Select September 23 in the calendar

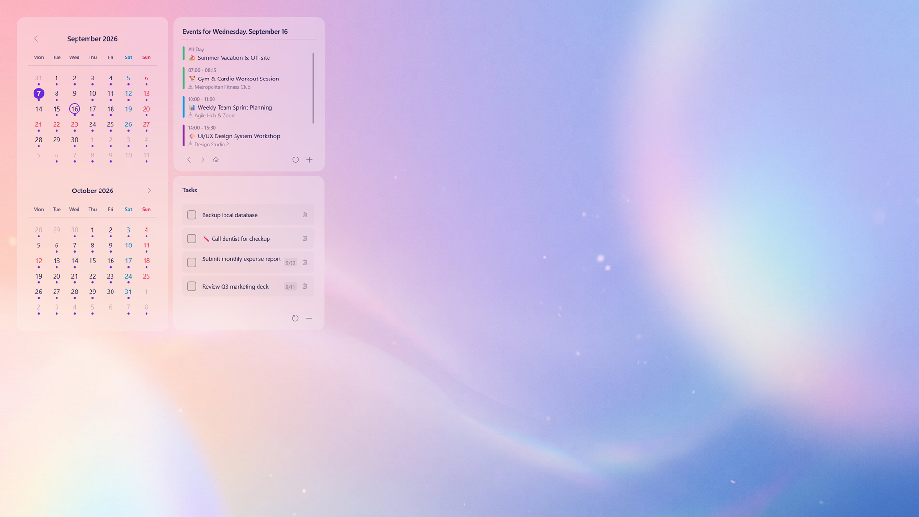coord(75,124)
